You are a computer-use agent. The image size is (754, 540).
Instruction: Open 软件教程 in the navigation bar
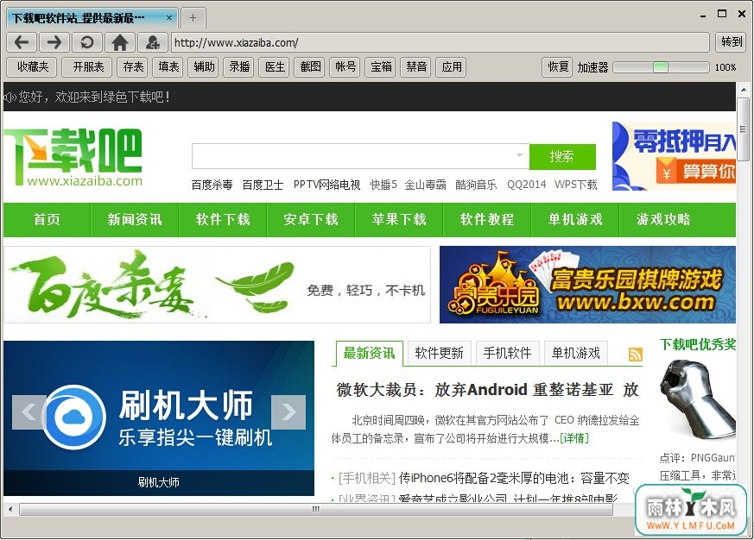point(487,220)
